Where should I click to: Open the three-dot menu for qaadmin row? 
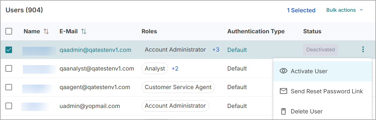363,49
